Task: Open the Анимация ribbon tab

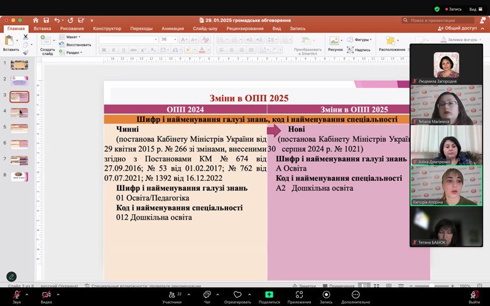Action: coord(173,28)
